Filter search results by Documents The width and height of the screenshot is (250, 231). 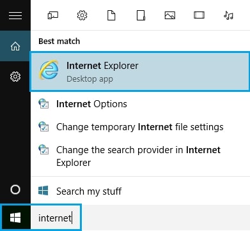(x=111, y=15)
